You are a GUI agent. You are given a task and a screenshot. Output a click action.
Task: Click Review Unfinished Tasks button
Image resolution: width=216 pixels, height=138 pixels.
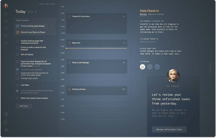click(169, 129)
